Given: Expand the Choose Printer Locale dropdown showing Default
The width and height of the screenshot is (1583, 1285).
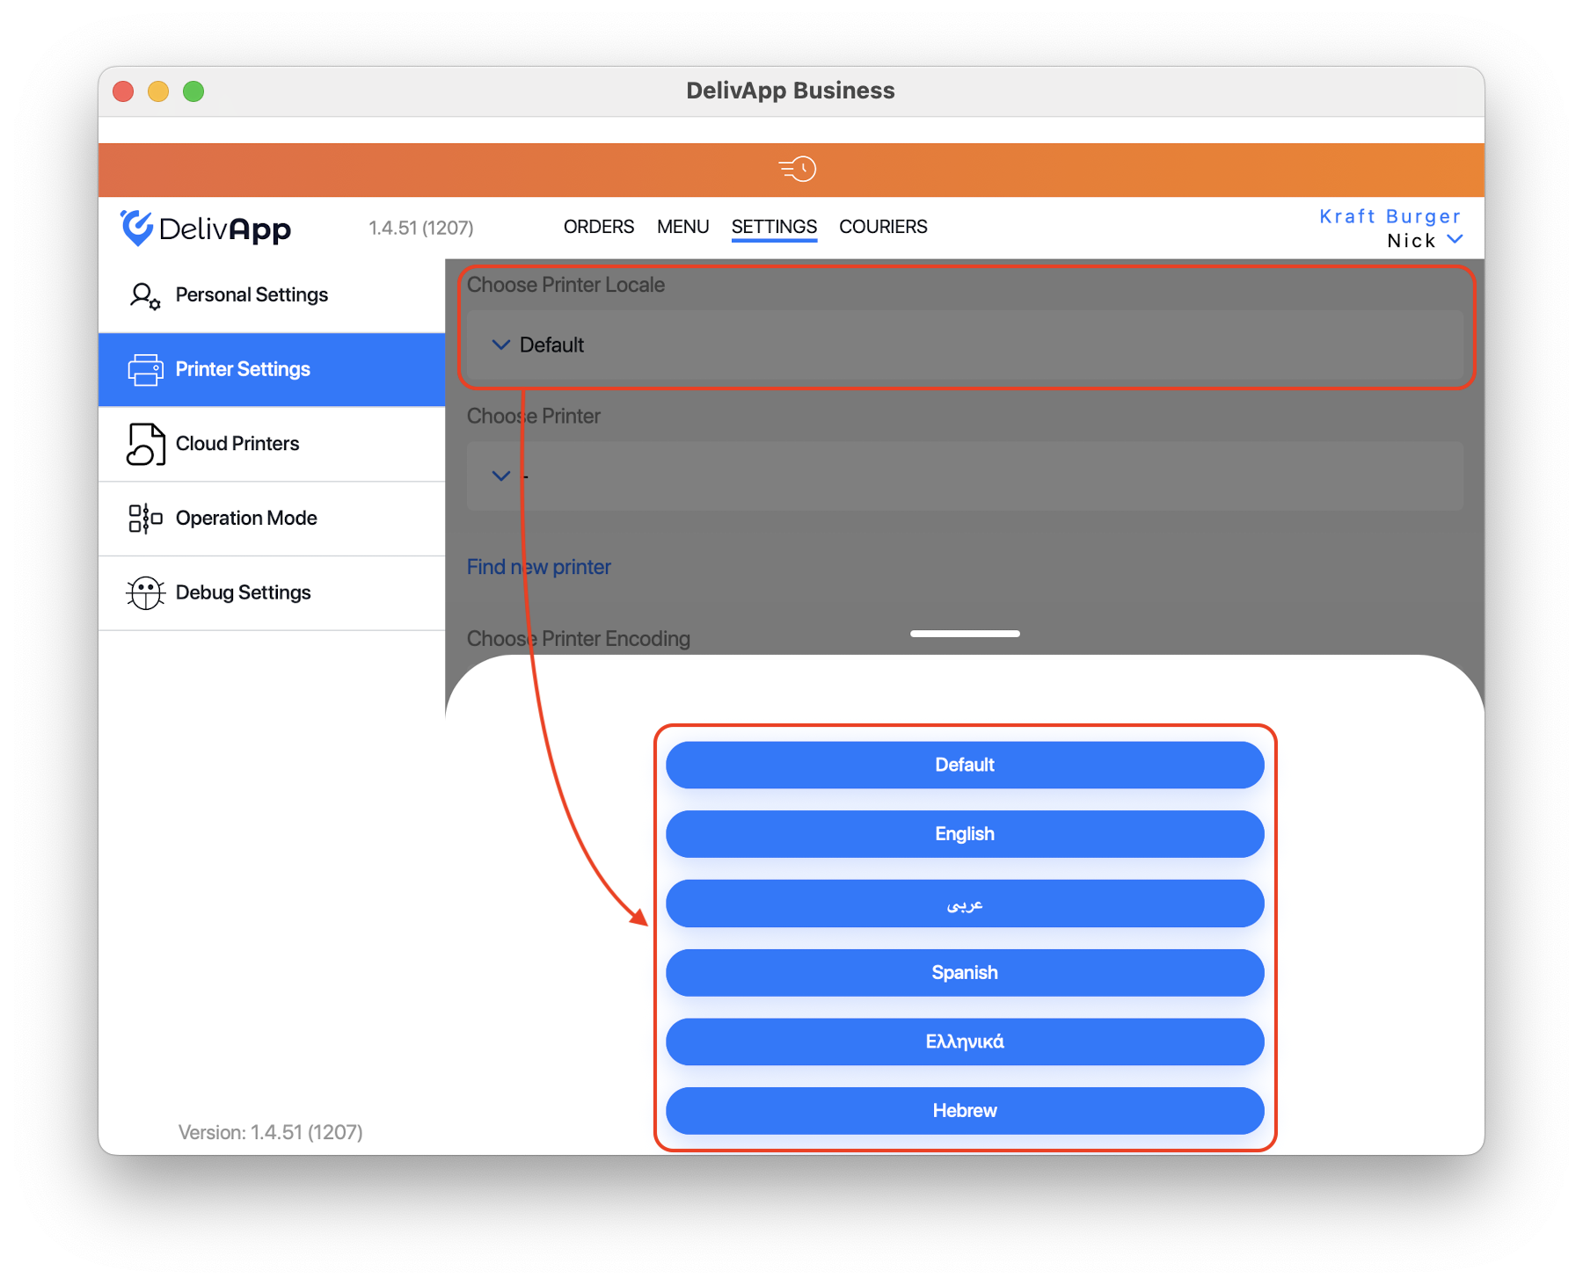Looking at the screenshot, I should click(965, 345).
